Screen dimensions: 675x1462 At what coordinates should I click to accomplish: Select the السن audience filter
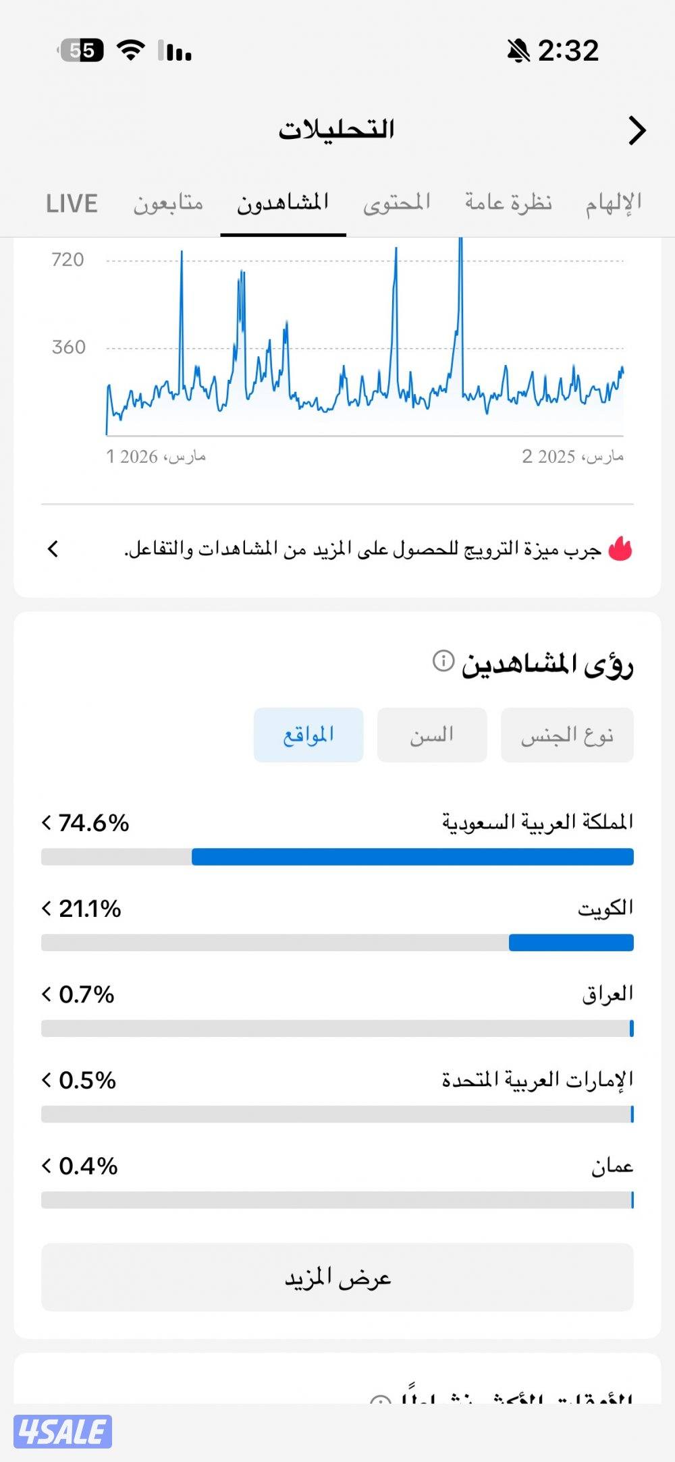[431, 735]
